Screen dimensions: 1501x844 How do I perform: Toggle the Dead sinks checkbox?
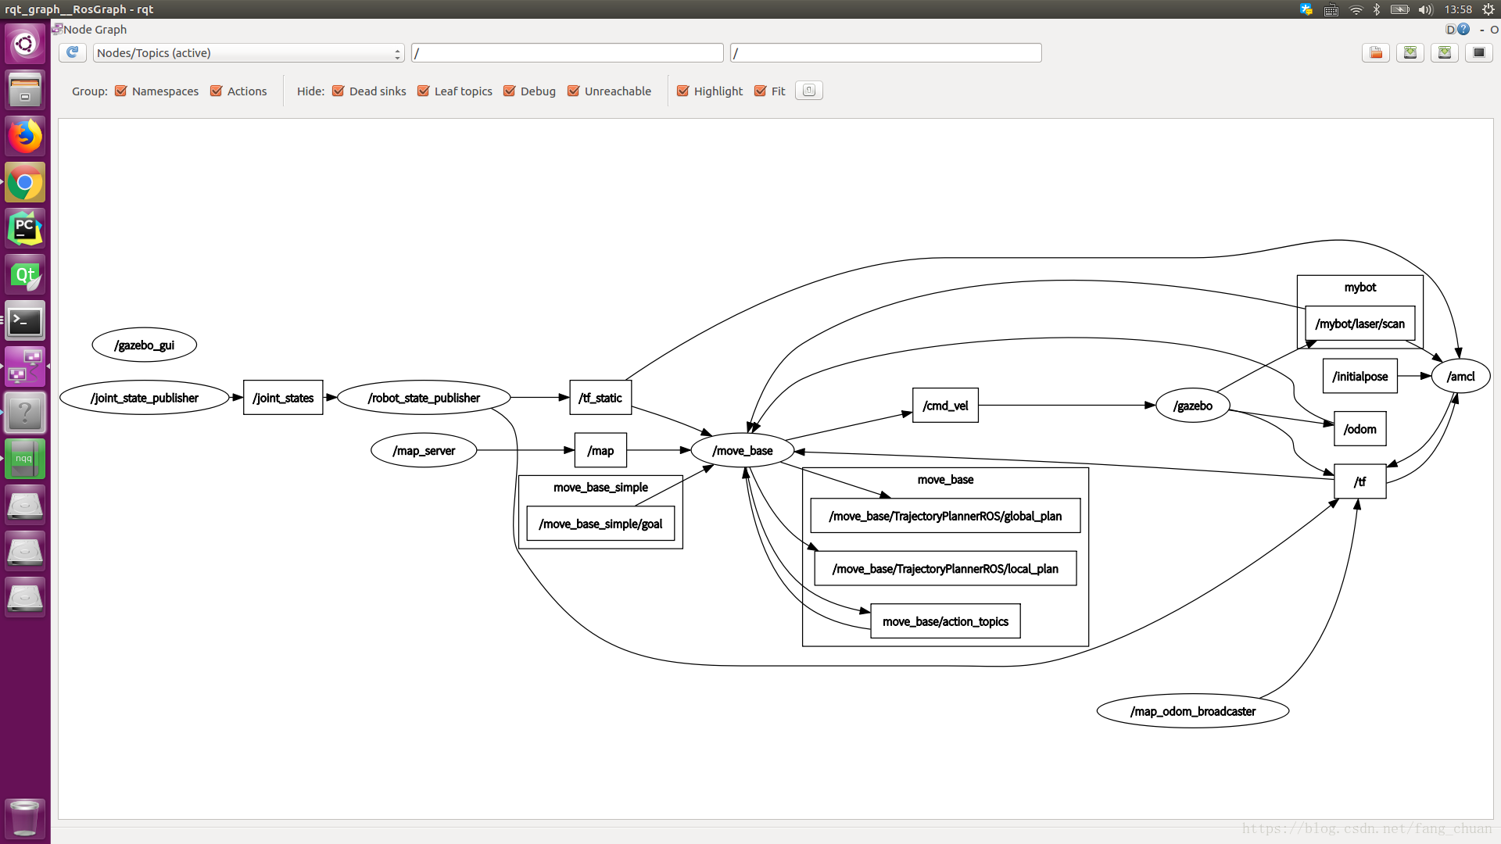coord(339,91)
